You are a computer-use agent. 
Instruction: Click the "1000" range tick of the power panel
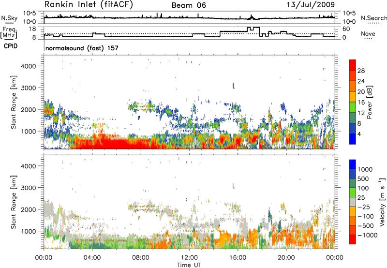29,131
